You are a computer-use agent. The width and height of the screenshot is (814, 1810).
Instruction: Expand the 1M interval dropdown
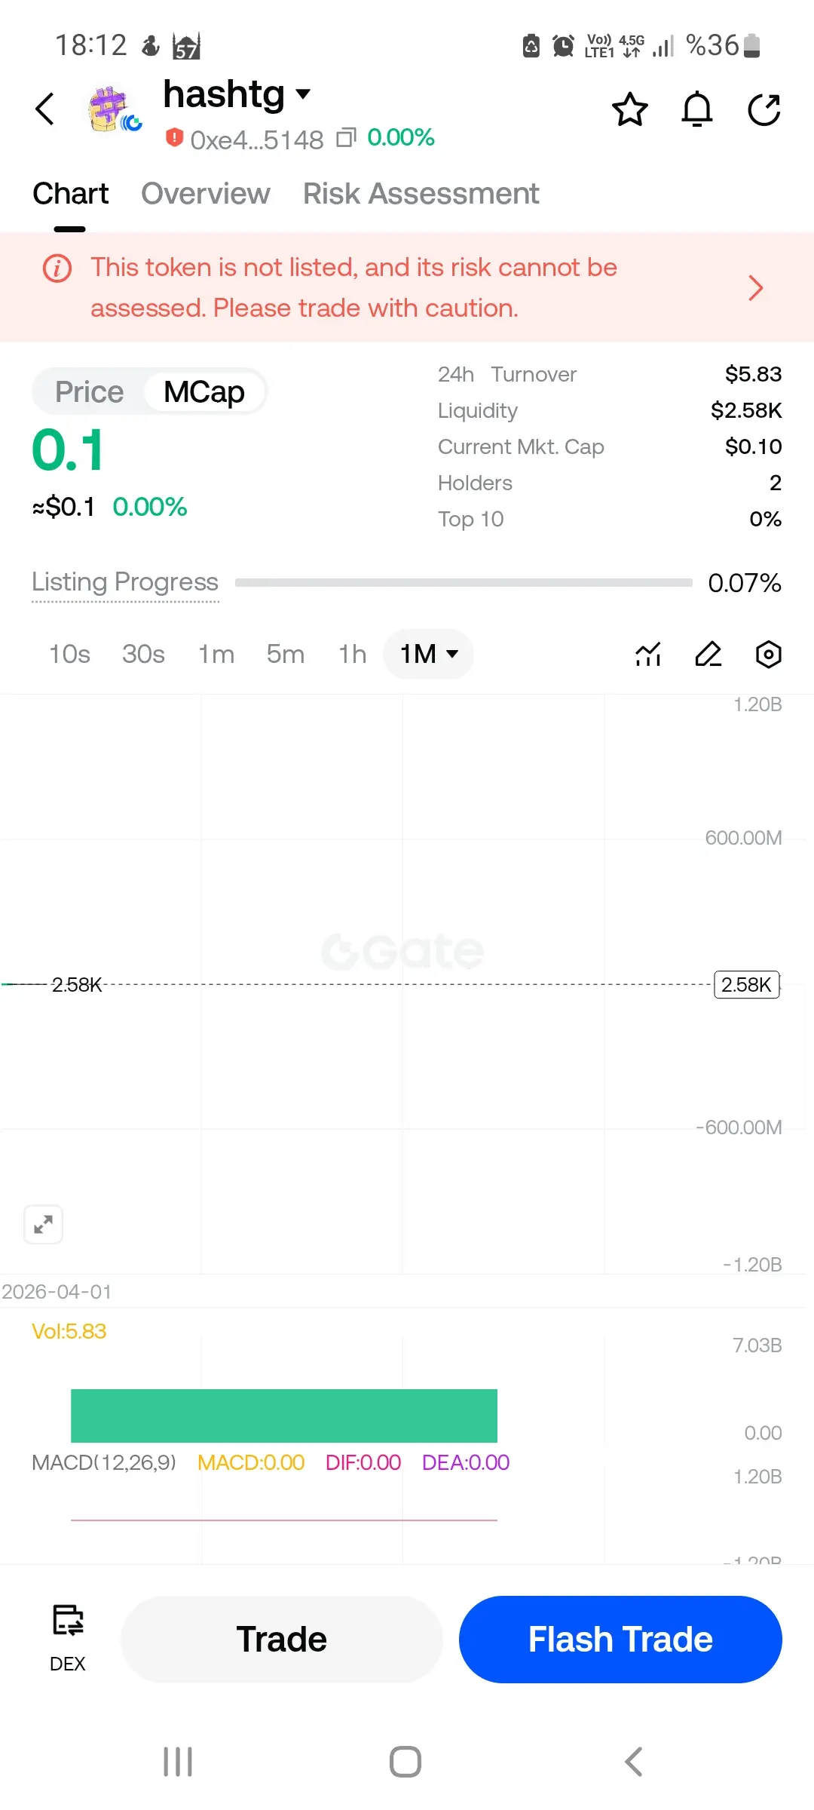point(428,654)
